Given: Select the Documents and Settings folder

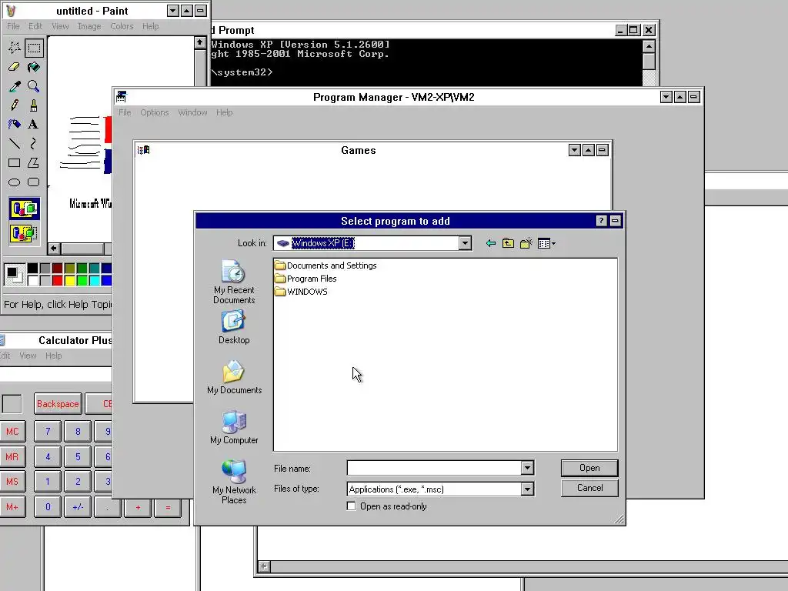Looking at the screenshot, I should point(326,265).
